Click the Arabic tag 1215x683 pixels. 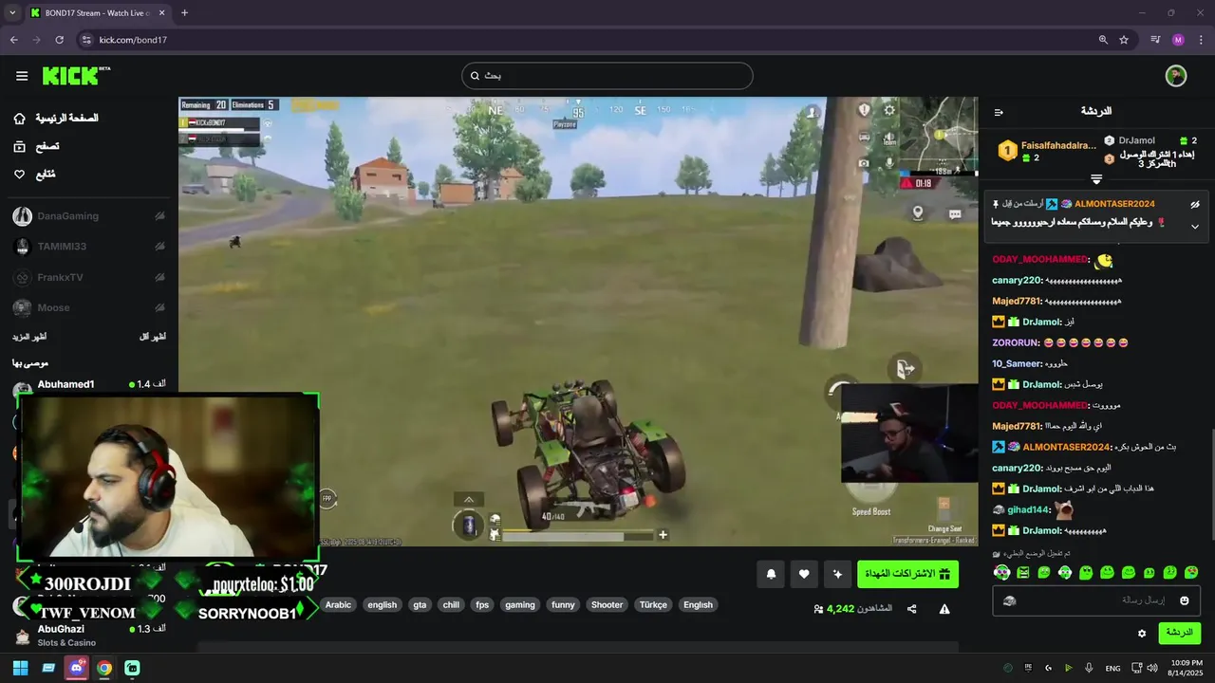338,605
